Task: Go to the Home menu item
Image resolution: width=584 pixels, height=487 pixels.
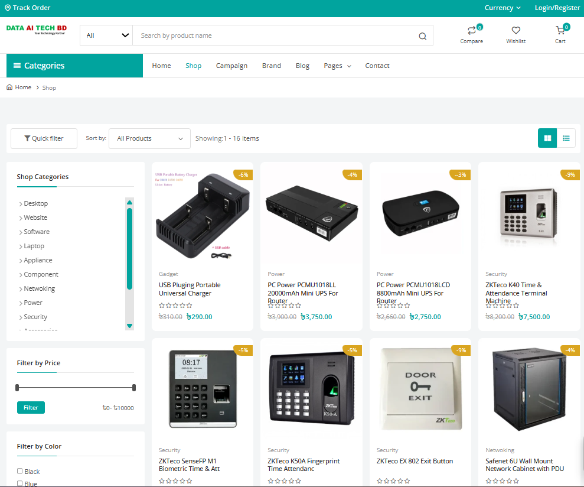Action: 161,66
